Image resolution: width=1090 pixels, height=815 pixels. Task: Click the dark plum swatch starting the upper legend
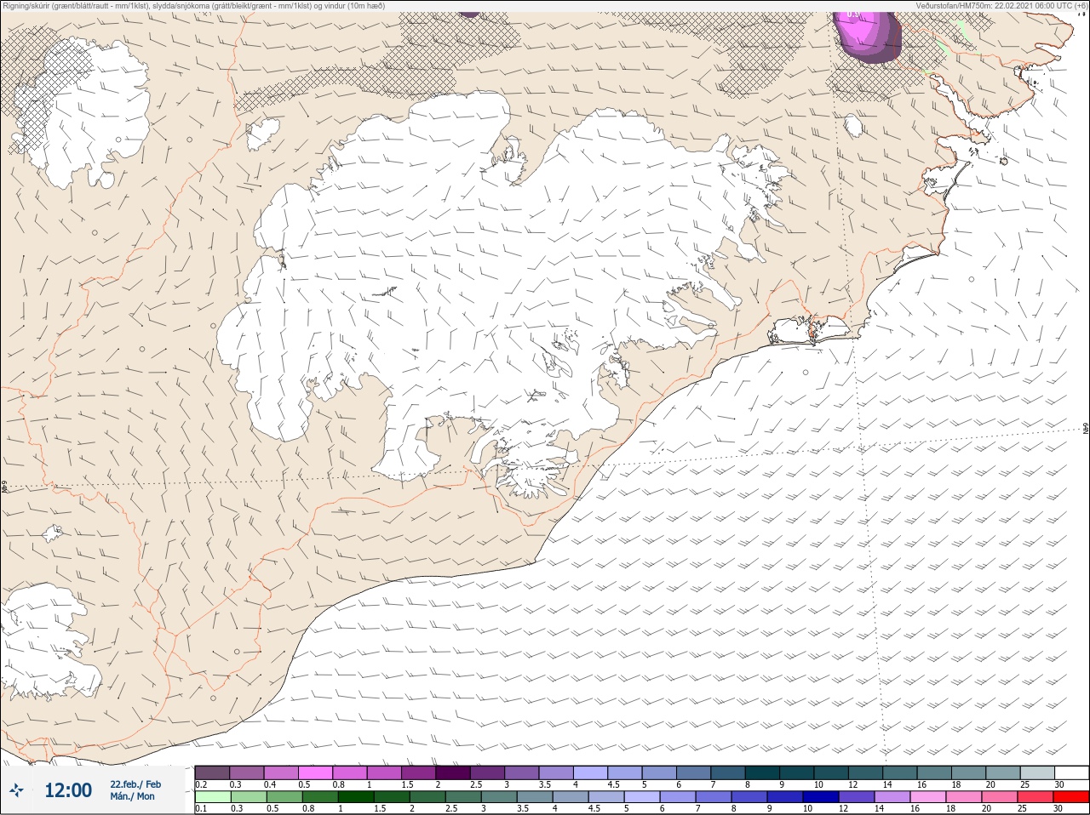(x=212, y=772)
